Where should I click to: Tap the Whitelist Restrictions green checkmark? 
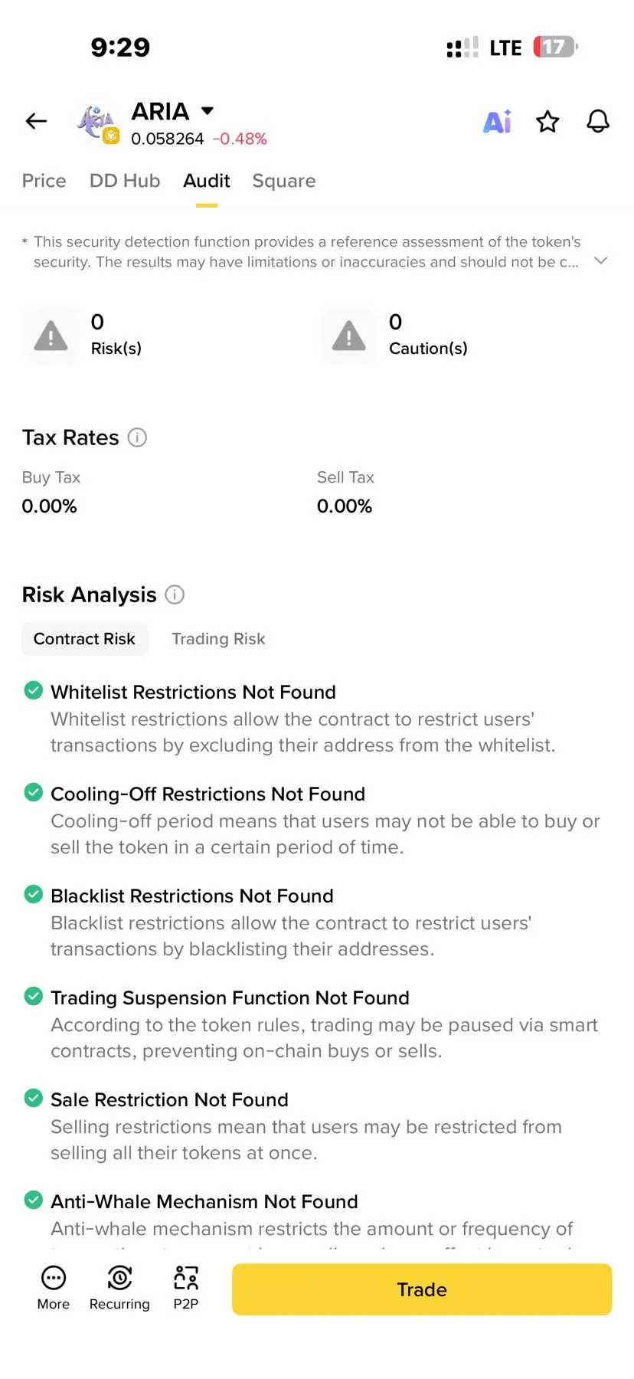[34, 690]
